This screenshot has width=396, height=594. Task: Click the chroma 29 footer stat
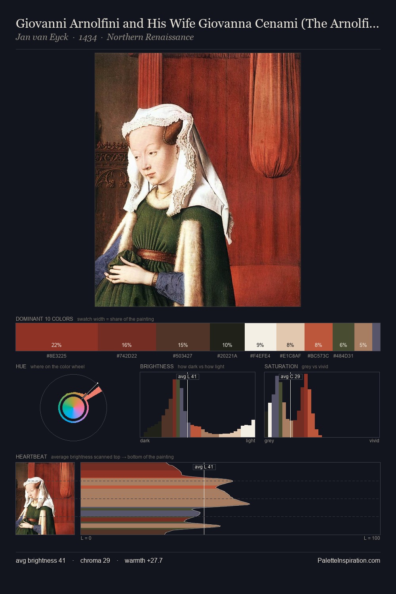pyautogui.click(x=95, y=561)
